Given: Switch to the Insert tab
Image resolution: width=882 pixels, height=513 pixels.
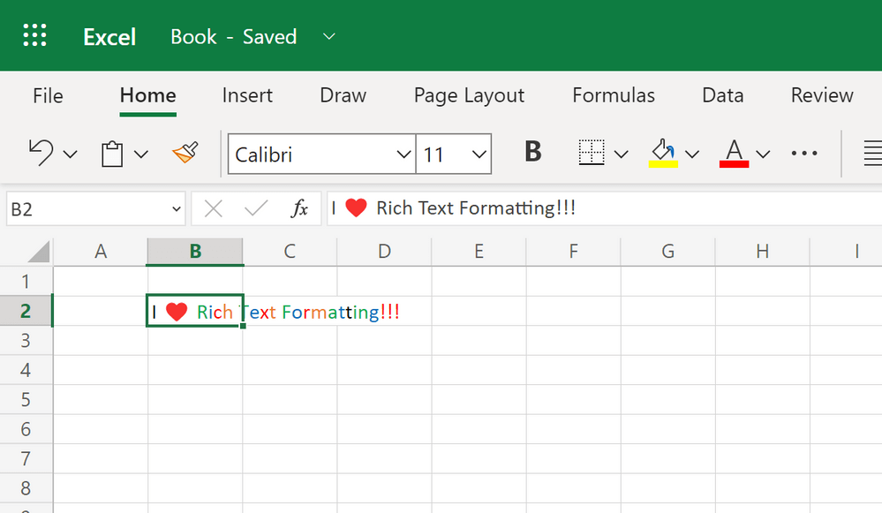Looking at the screenshot, I should [247, 95].
